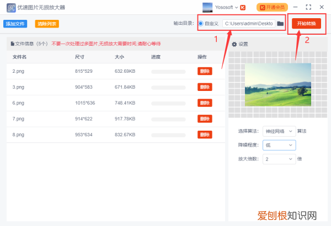Delete the 7.png row

pos(205,119)
